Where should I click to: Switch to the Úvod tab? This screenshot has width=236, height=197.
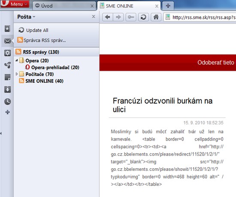64,6
